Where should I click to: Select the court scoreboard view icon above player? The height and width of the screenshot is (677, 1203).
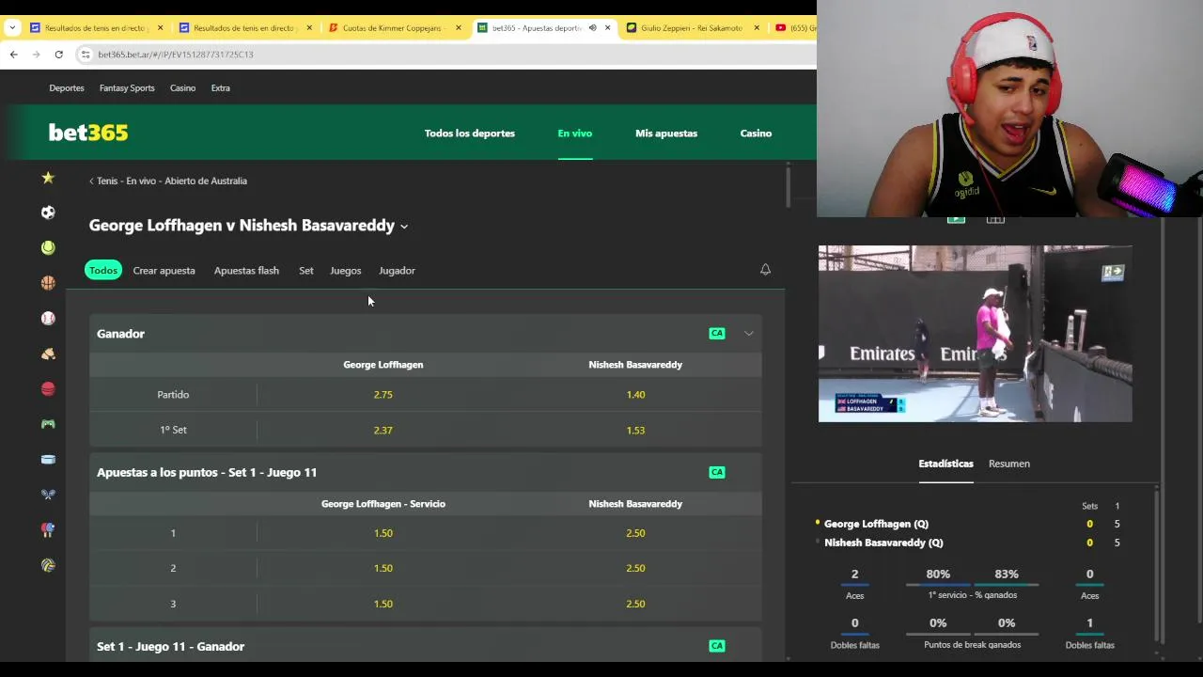[995, 219]
